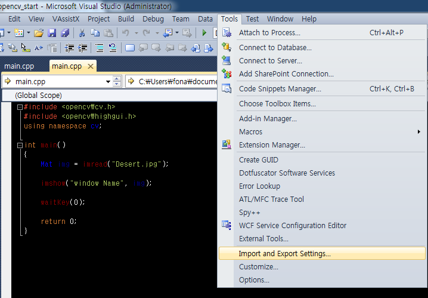The image size is (428, 298).
Task: Select Choose Toolbox Items
Action: pos(322,104)
